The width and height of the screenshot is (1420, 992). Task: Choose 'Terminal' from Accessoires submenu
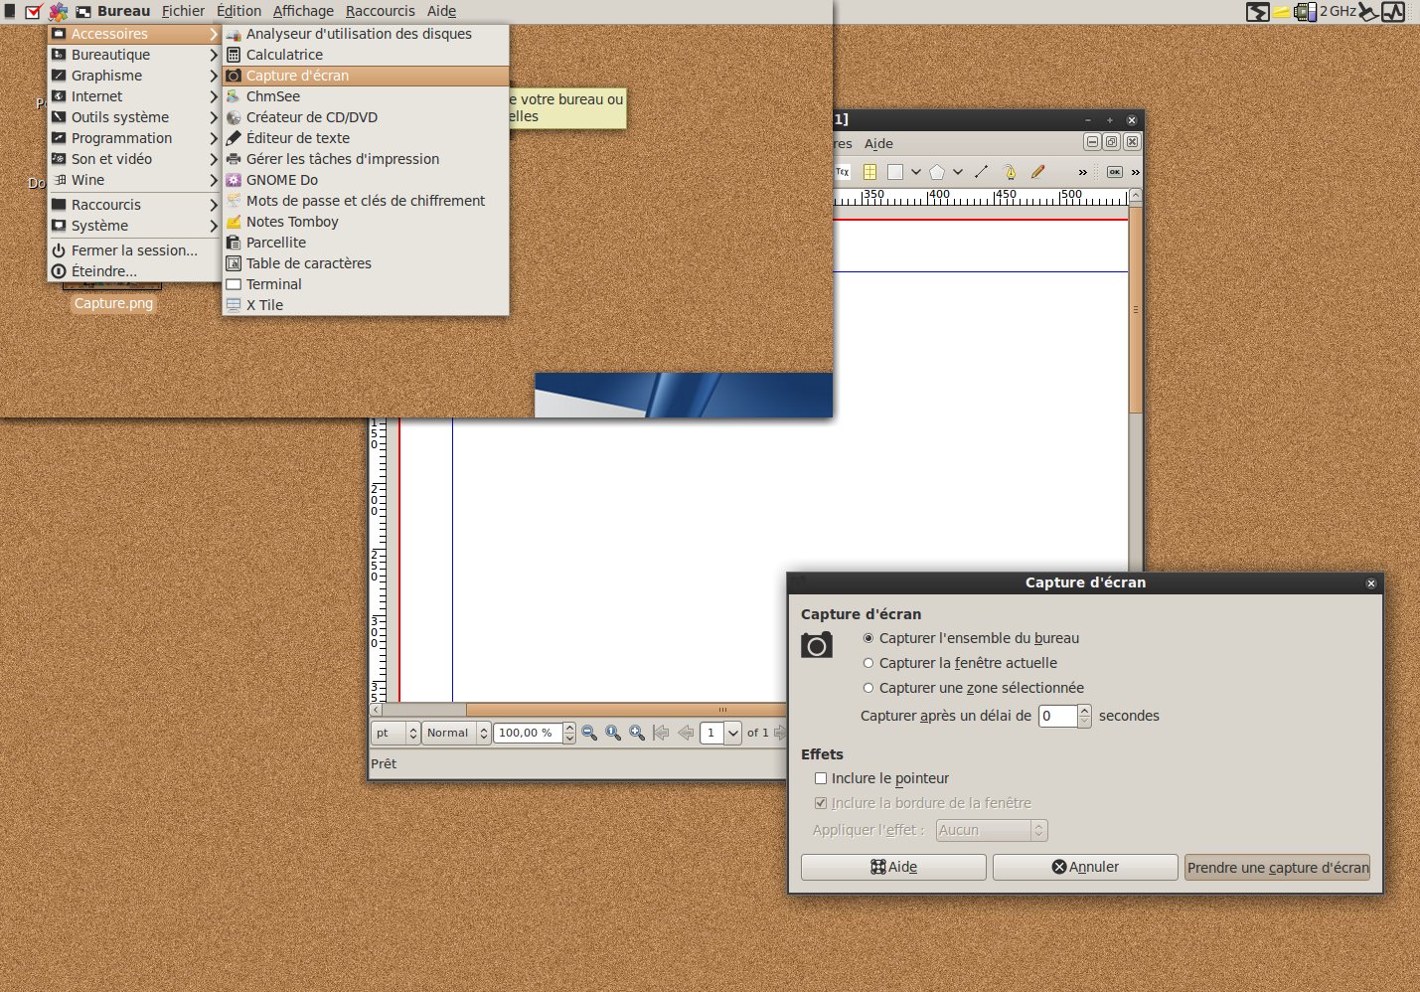(x=274, y=284)
